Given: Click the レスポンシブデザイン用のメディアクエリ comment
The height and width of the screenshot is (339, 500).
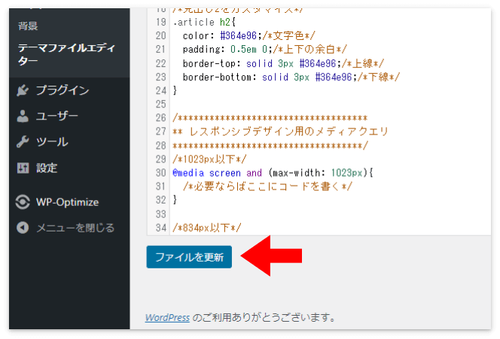Looking at the screenshot, I should (x=280, y=132).
